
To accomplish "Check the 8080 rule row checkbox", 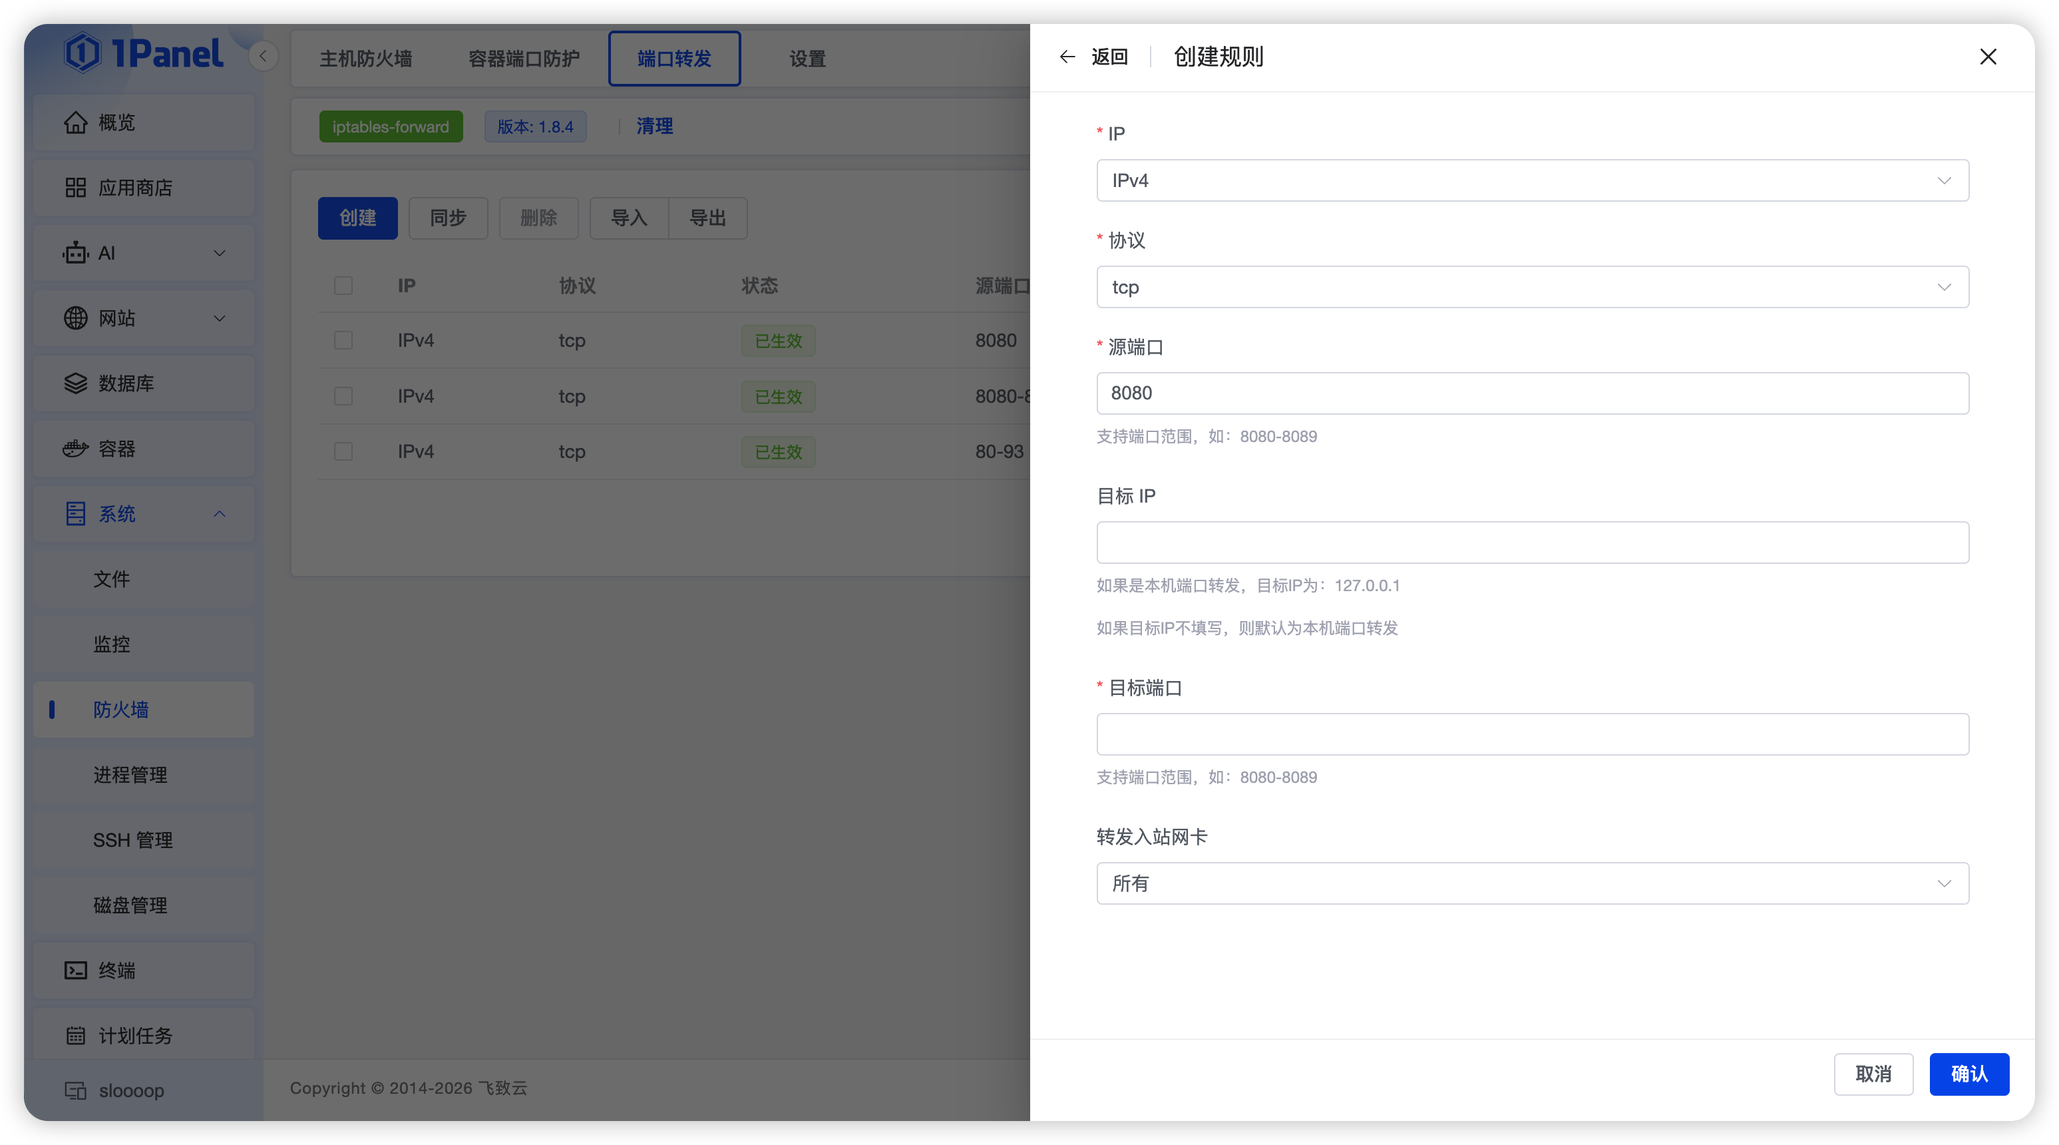I will point(343,341).
